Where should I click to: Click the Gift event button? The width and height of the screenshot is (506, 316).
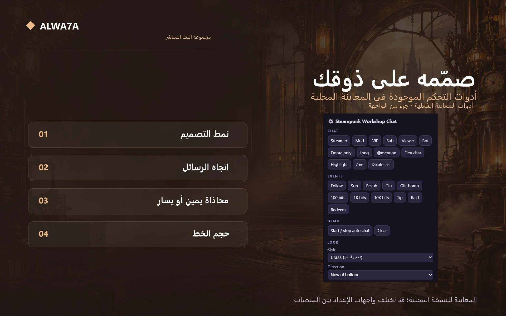(389, 186)
